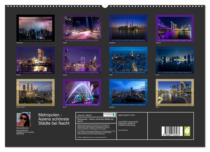
Task: Select the Bangkok river thumbnail
Action: (128, 92)
